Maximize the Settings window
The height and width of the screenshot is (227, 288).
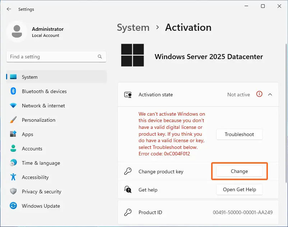[263, 6]
